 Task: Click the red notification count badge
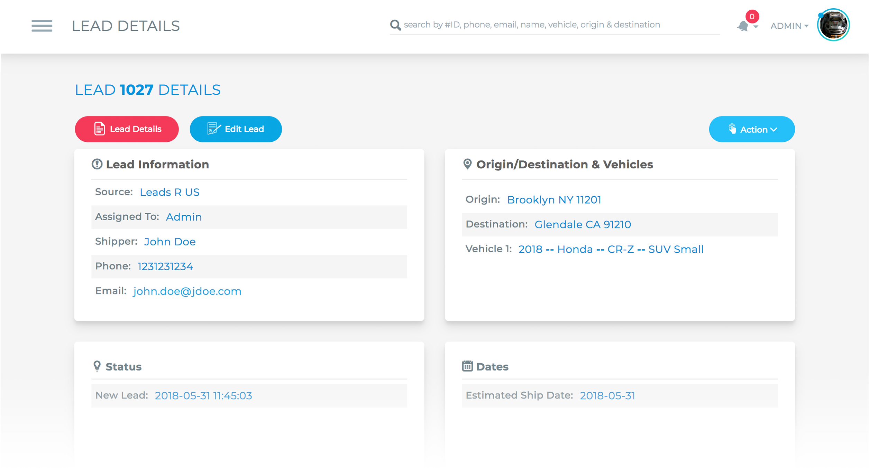click(752, 16)
